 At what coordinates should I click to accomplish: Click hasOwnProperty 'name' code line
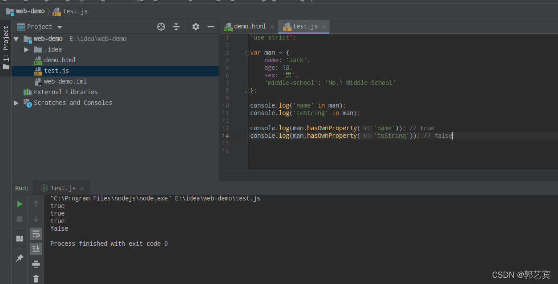(x=342, y=128)
